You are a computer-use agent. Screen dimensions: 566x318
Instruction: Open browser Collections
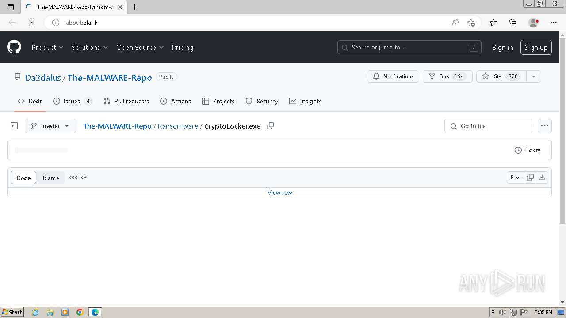[513, 23]
